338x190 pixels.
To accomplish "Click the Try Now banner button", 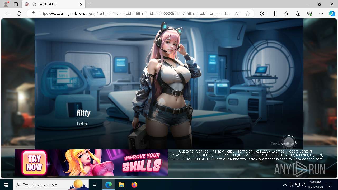I will point(34,163).
